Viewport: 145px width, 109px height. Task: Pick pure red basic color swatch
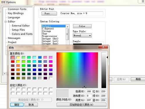[x=13, y=61]
